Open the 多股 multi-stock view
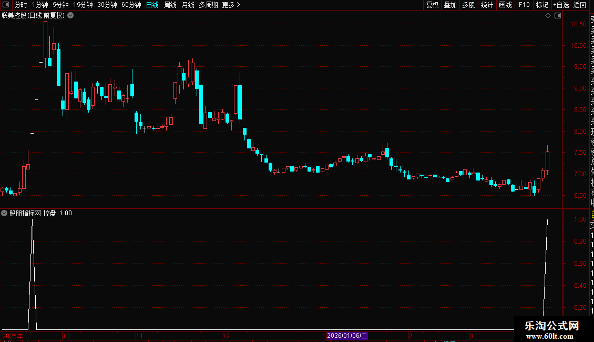This screenshot has height=342, width=594. 468,5
